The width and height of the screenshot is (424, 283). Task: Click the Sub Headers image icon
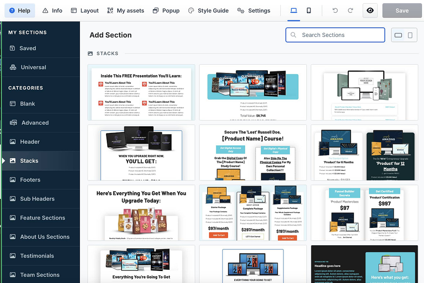(13, 198)
